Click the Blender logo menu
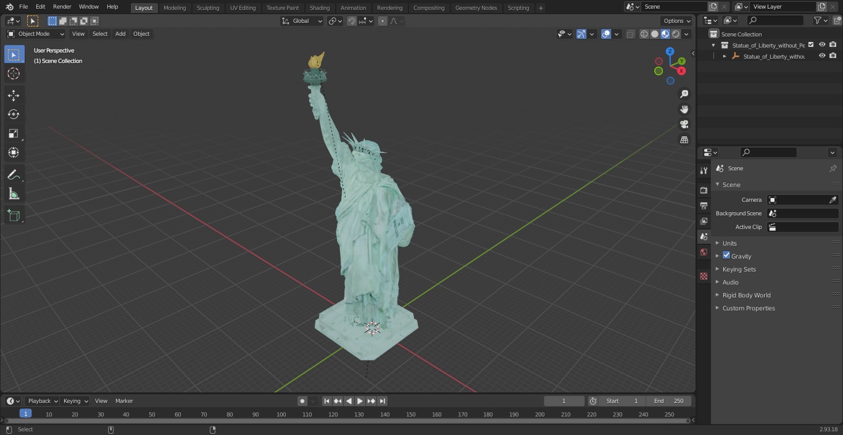Screen dimensions: 843x435 [9, 7]
